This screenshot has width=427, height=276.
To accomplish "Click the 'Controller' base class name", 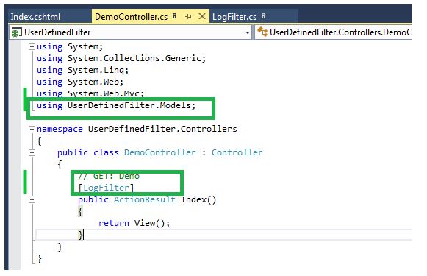I will click(237, 152).
